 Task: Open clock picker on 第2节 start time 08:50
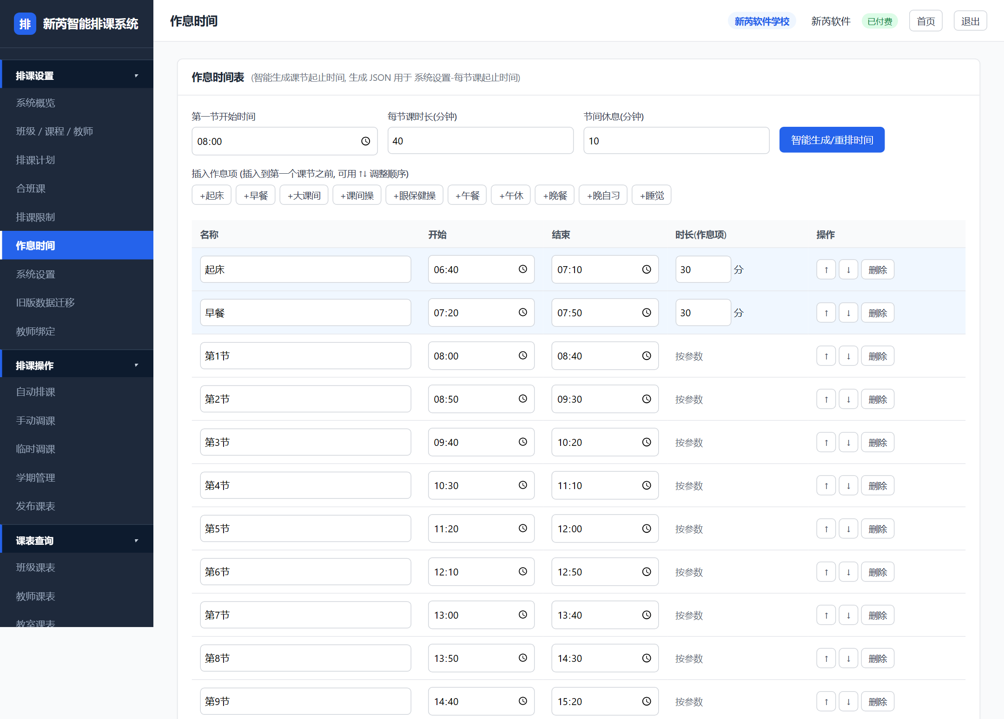523,399
